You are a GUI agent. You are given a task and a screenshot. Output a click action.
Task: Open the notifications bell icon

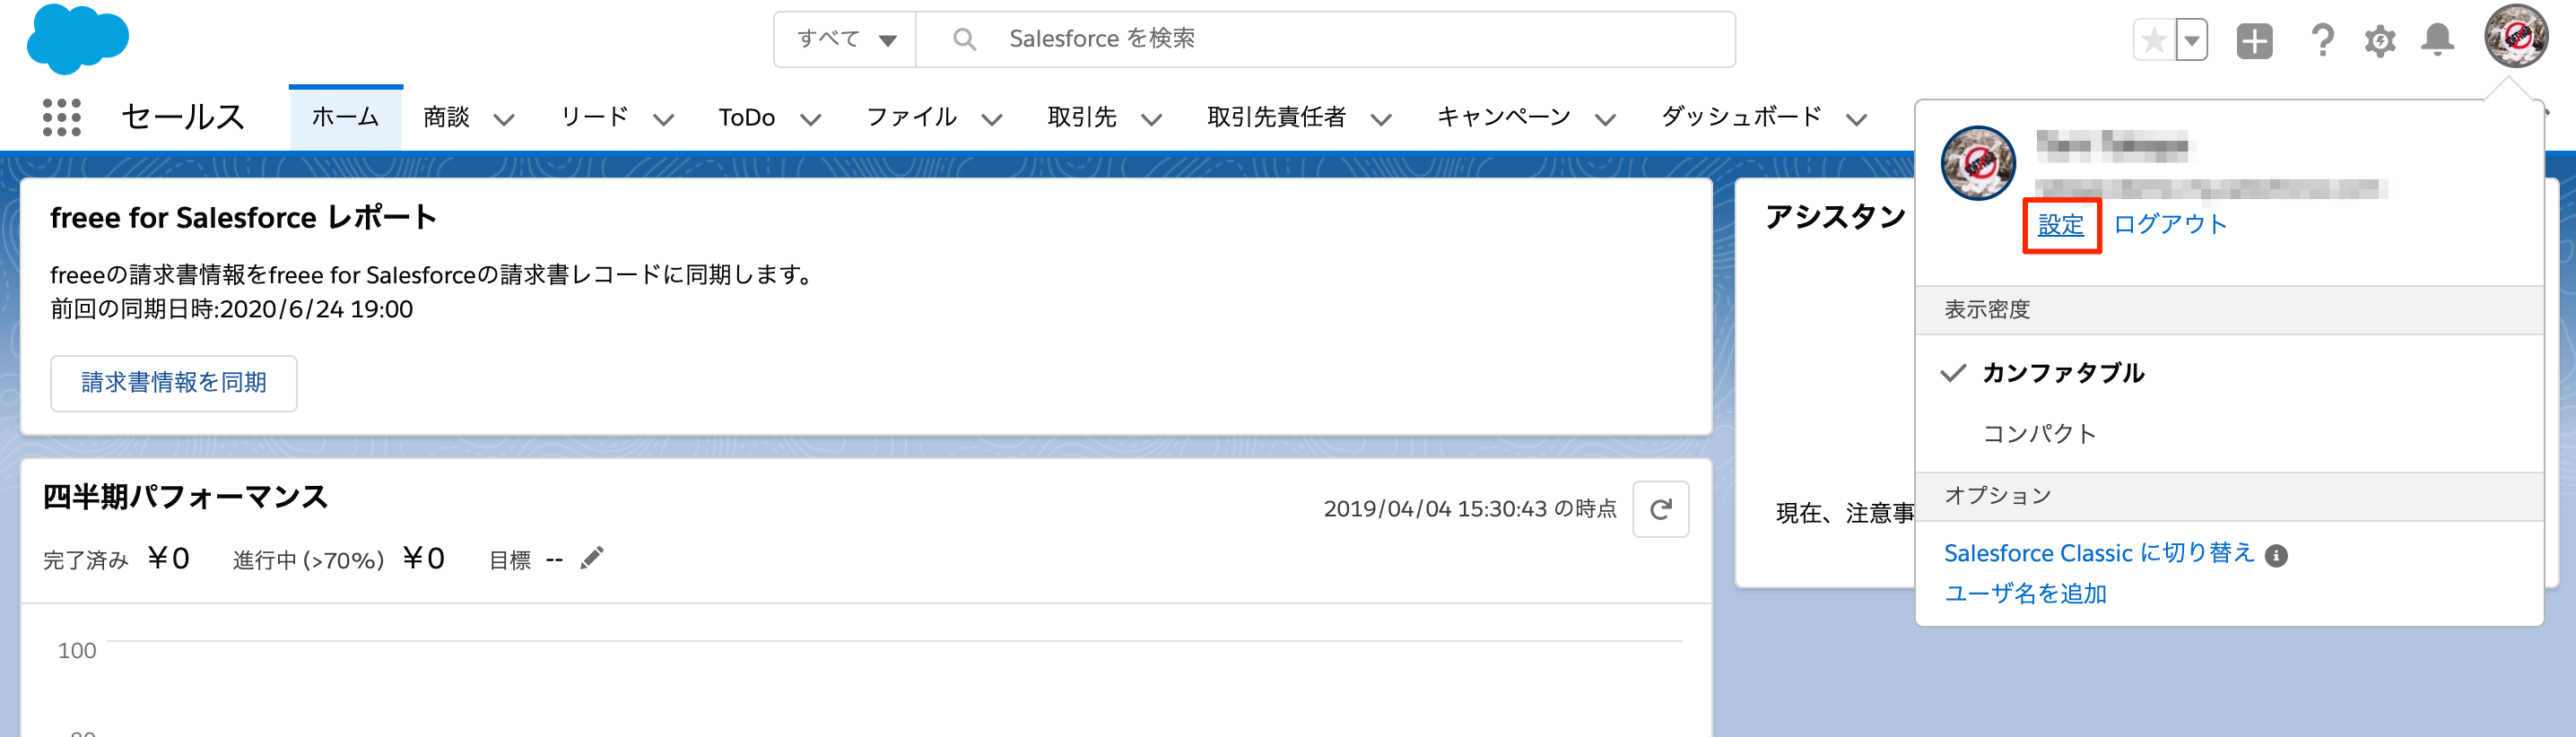coord(2437,40)
